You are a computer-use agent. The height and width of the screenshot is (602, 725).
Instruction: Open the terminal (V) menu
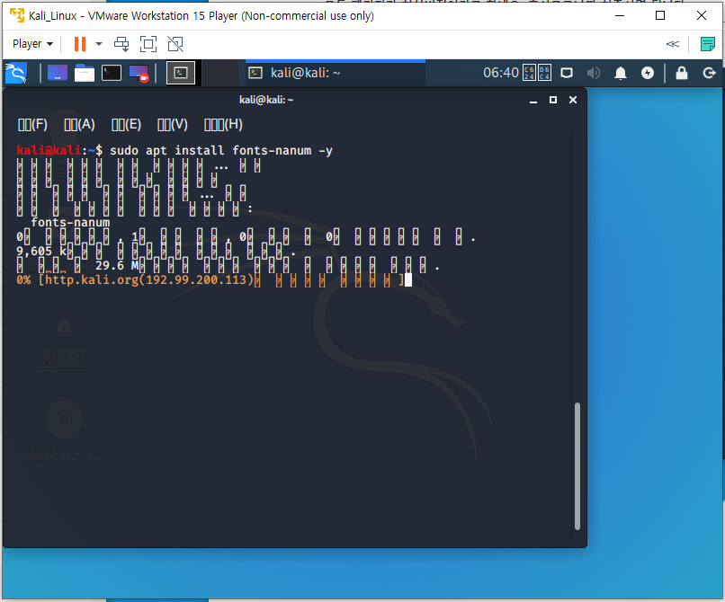click(173, 124)
